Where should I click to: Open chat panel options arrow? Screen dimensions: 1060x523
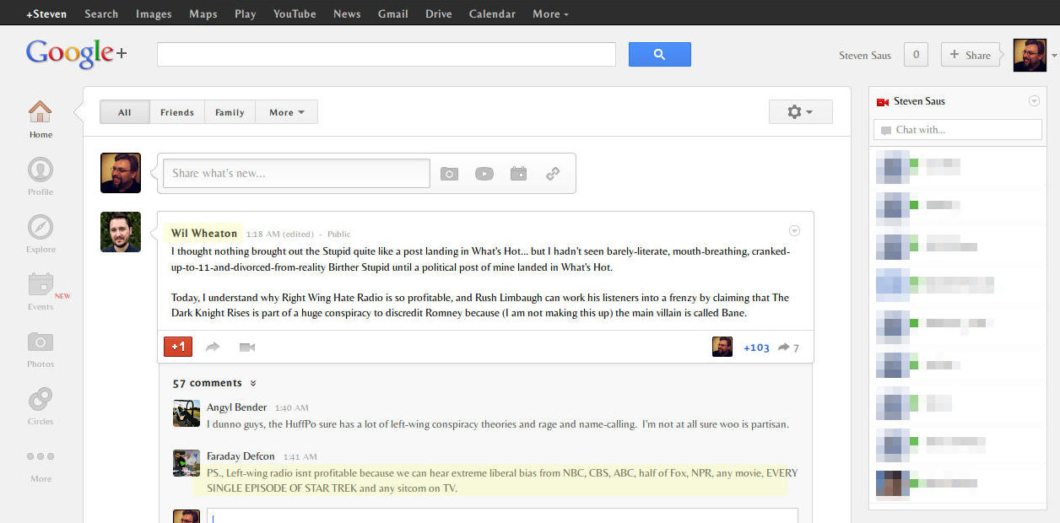(x=1034, y=101)
